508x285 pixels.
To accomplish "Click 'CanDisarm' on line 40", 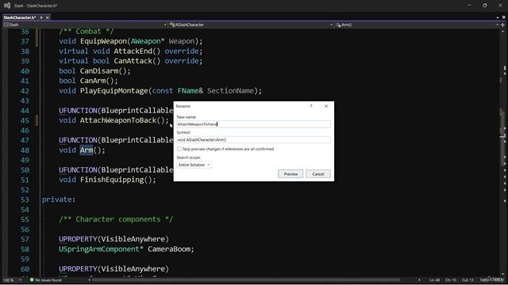I will pos(99,71).
